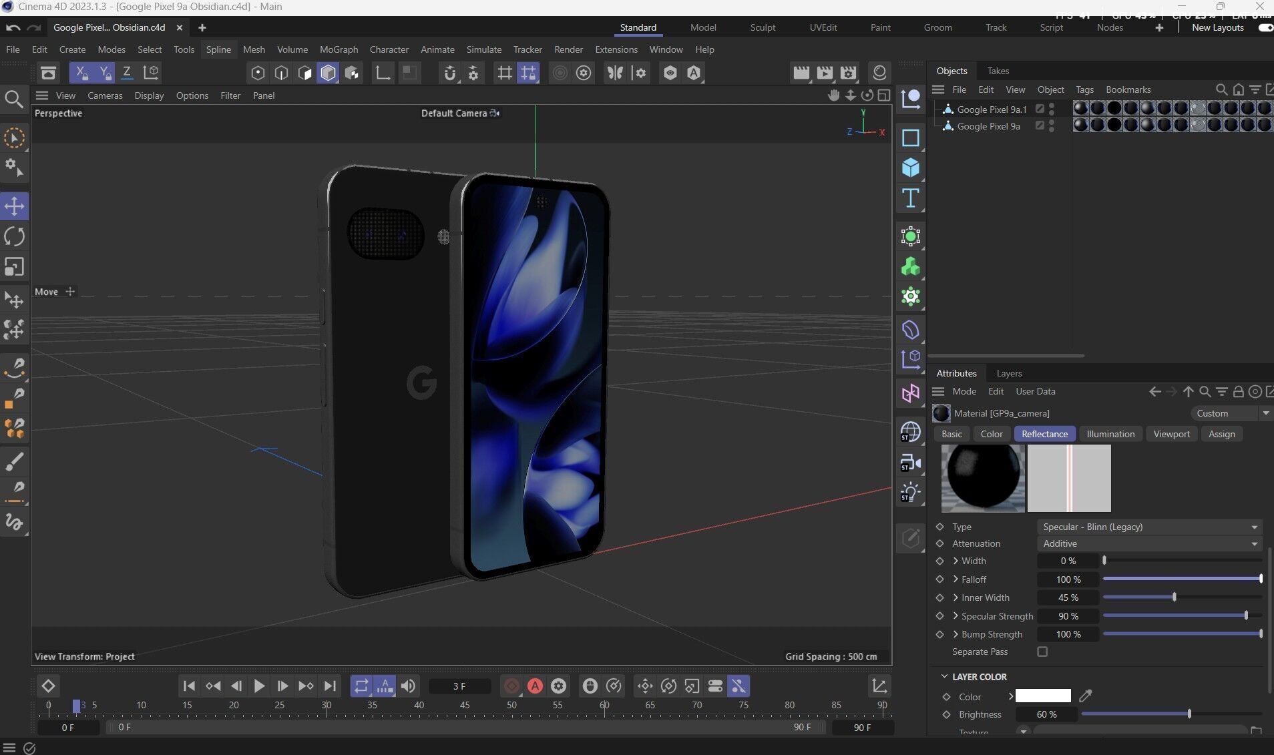The width and height of the screenshot is (1274, 755).
Task: Open the Attenuation dropdown
Action: click(1149, 543)
